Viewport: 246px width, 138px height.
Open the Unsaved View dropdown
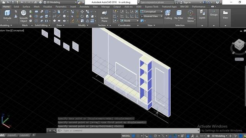click(x=151, y=16)
